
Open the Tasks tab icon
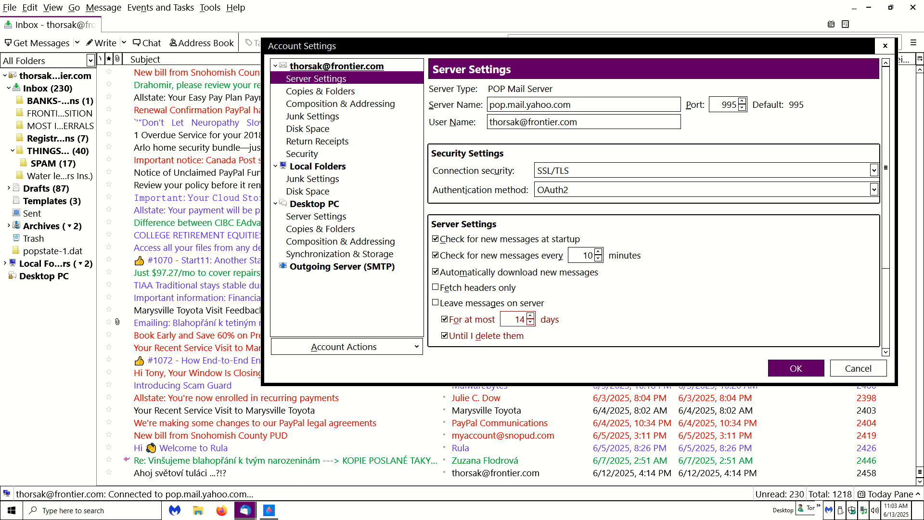(846, 24)
